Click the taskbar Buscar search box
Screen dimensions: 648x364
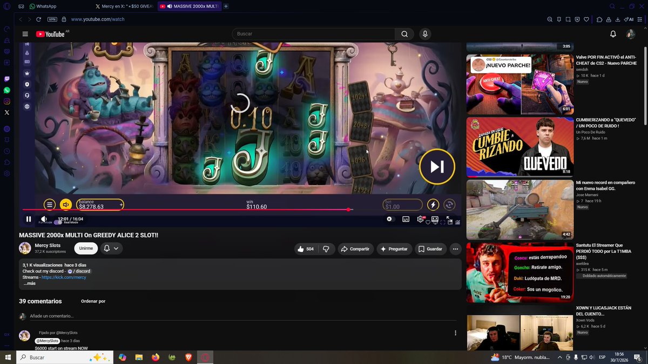click(65, 358)
